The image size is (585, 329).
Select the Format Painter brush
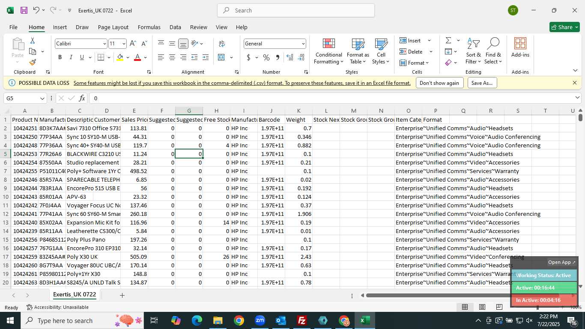[33, 62]
